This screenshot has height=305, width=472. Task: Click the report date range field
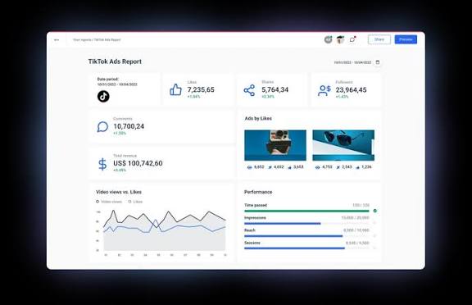pos(352,62)
